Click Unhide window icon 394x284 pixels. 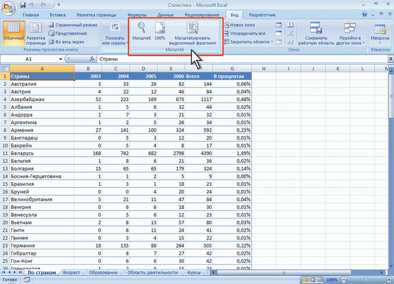pyautogui.click(x=278, y=42)
